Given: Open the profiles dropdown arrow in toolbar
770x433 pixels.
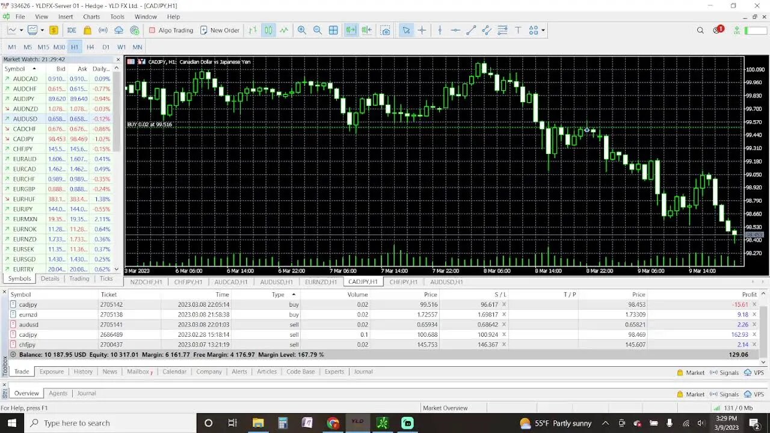Looking at the screenshot, I should (x=42, y=30).
